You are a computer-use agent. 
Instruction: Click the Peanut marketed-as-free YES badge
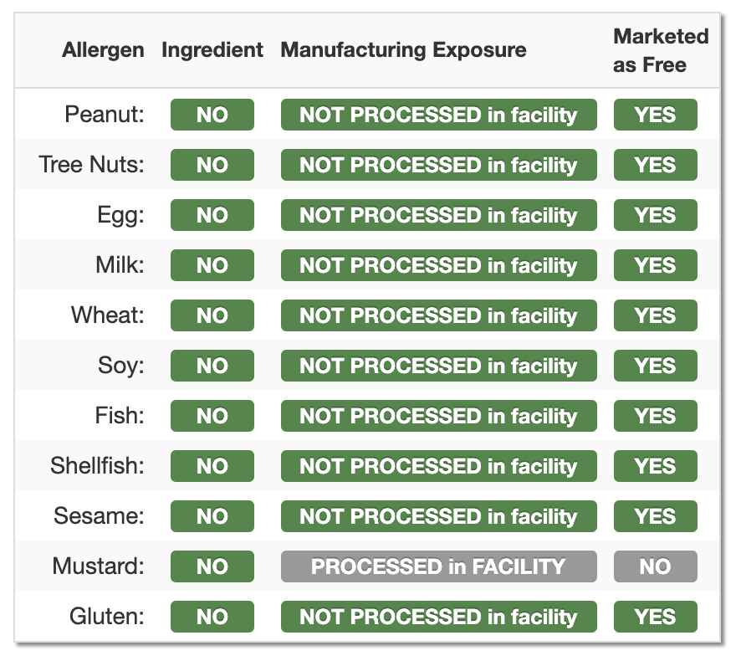point(656,115)
